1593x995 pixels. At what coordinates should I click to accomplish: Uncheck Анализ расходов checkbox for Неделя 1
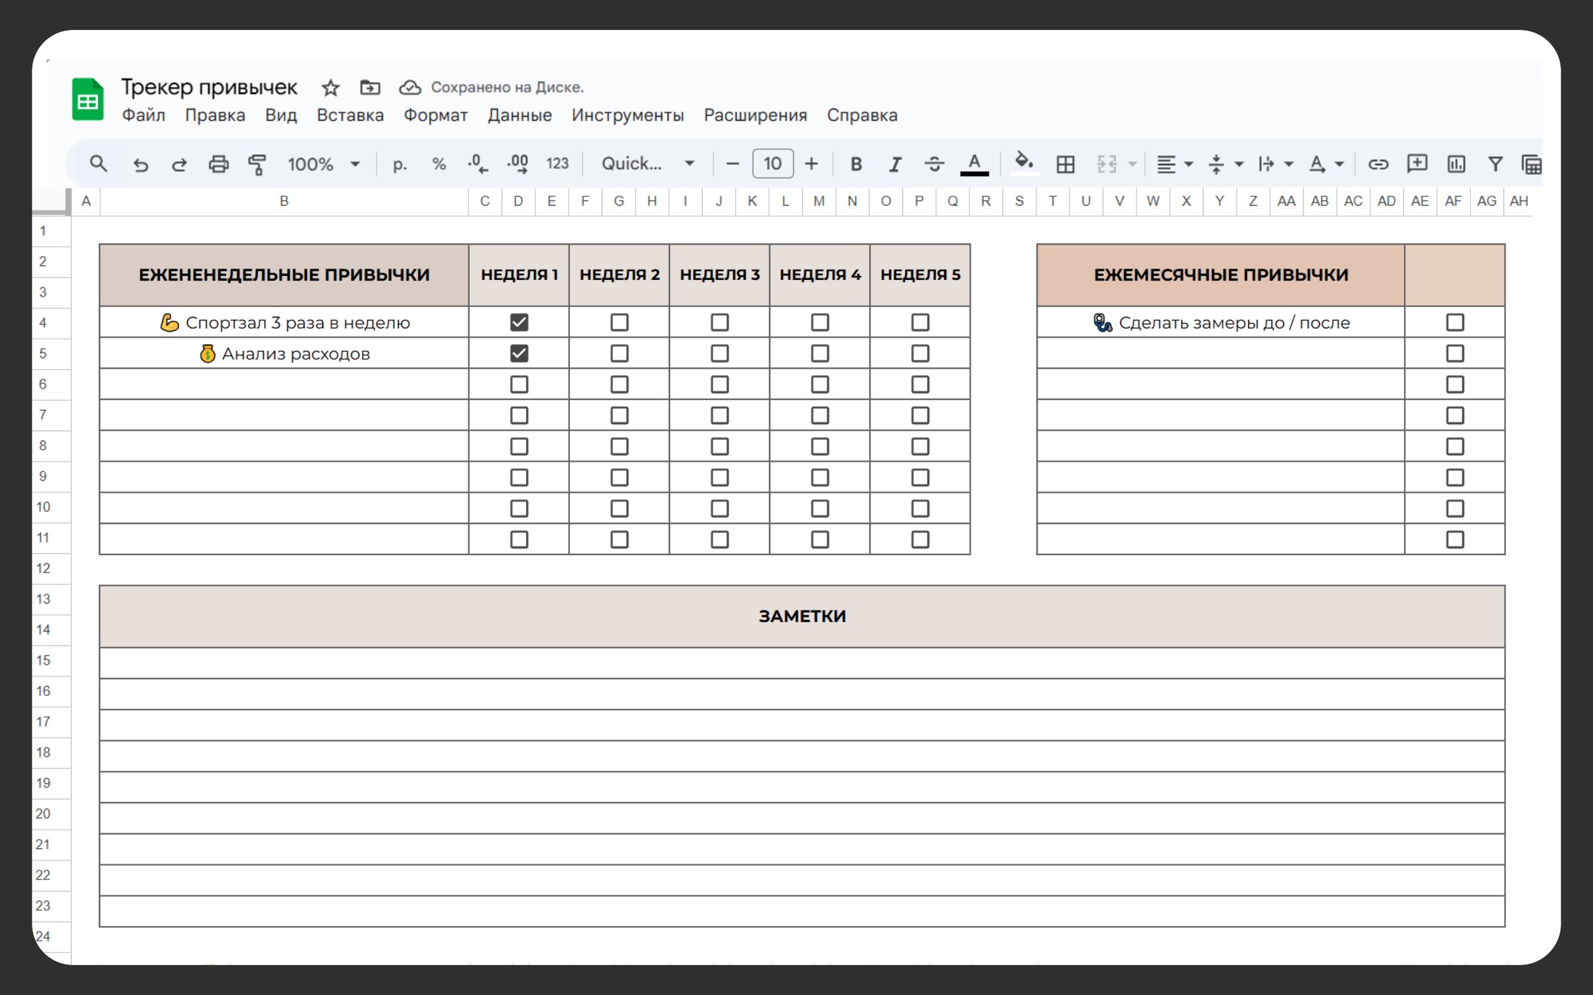(519, 354)
